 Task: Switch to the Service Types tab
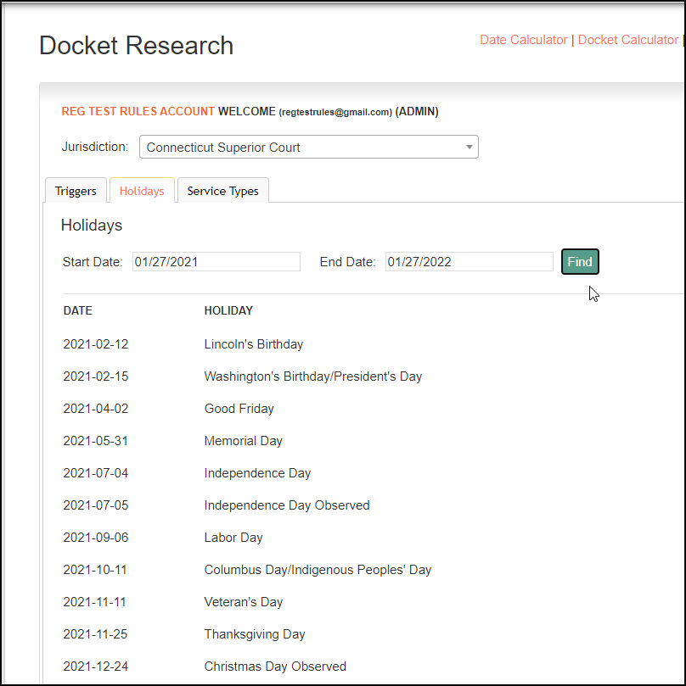click(x=223, y=191)
